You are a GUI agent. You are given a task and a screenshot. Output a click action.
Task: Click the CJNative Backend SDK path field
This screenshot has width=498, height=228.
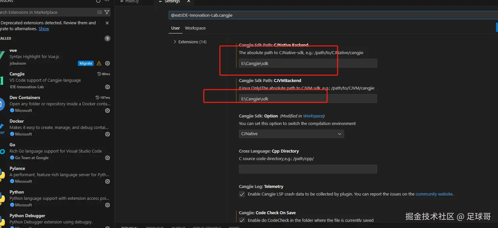(308, 63)
